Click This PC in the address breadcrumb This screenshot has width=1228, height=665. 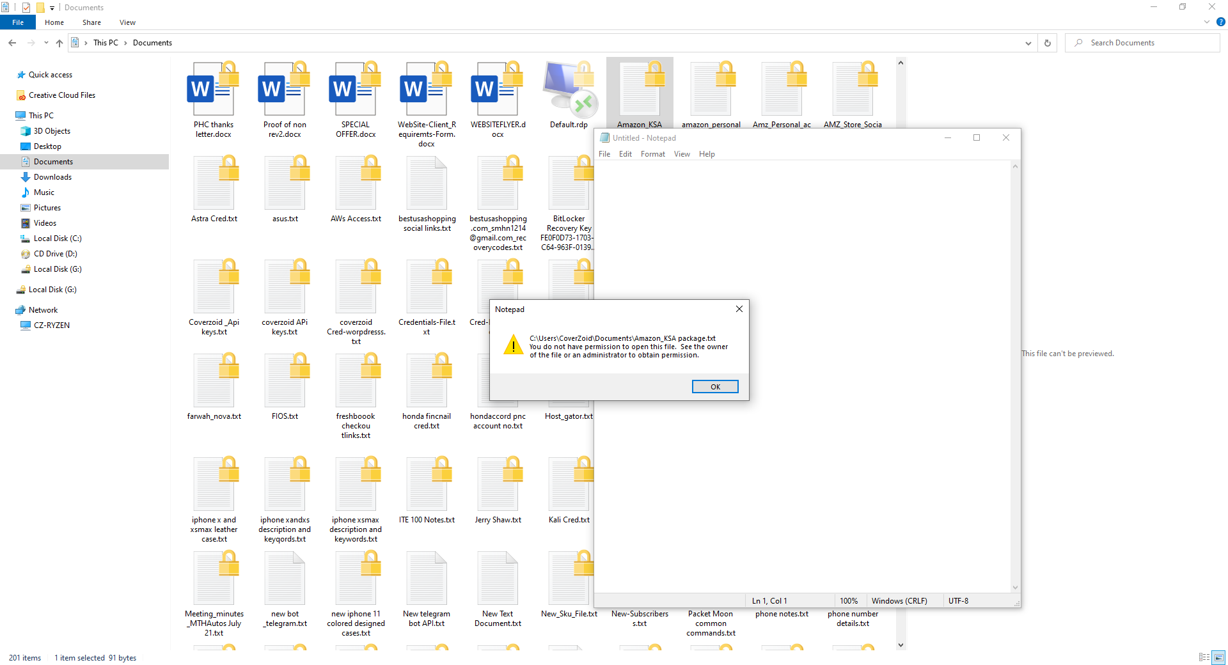(x=106, y=43)
